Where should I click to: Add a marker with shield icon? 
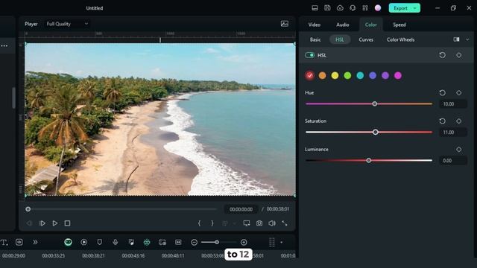tap(99, 242)
